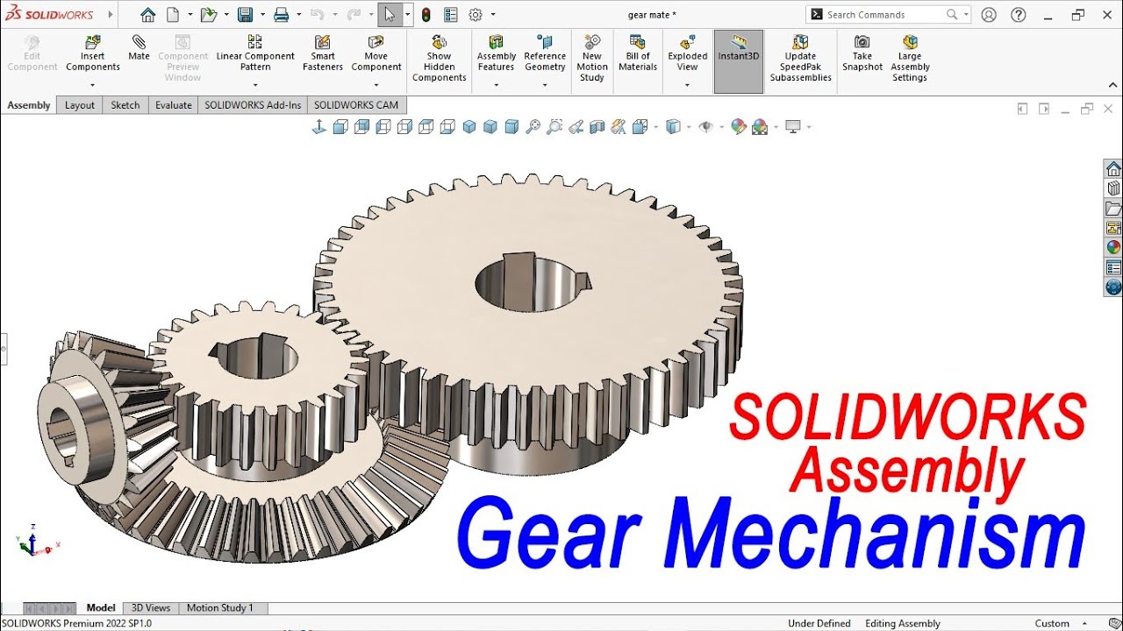This screenshot has height=631, width=1123.
Task: Expand Reference Geometry dropdown arrow
Action: tap(545, 86)
